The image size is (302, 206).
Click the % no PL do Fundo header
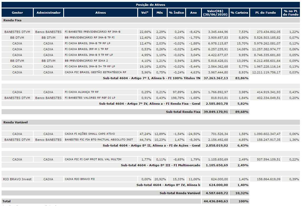[x=291, y=13]
